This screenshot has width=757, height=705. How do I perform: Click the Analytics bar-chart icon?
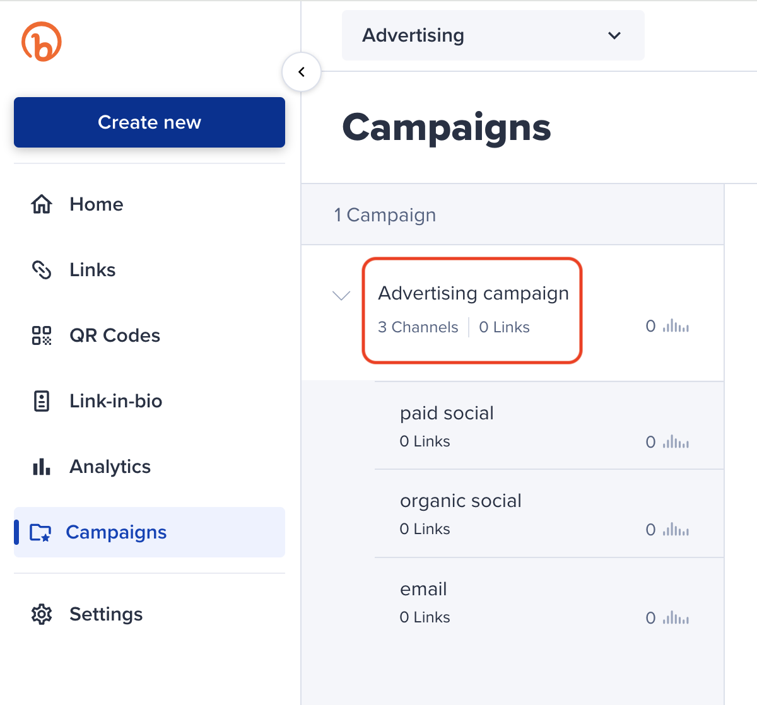41,467
